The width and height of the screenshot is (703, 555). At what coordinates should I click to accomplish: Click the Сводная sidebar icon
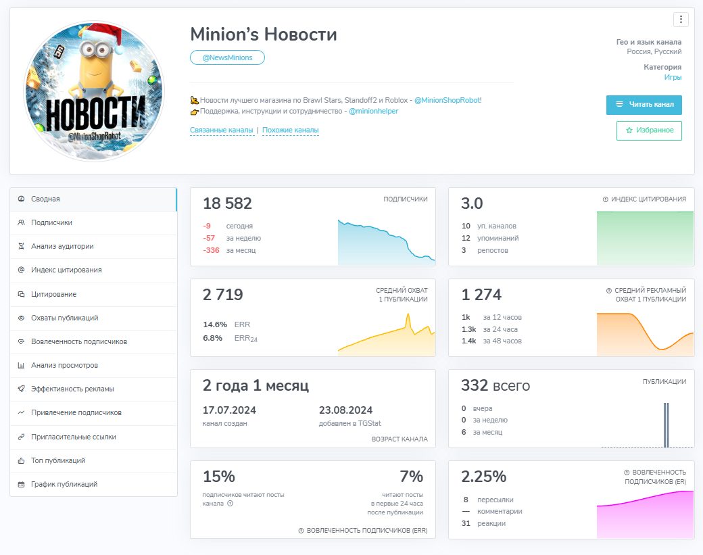coord(21,199)
